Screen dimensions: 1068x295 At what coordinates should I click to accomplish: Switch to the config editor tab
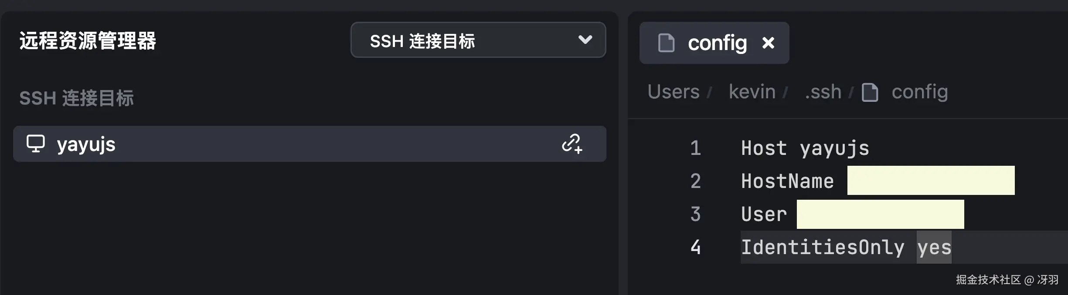click(717, 43)
